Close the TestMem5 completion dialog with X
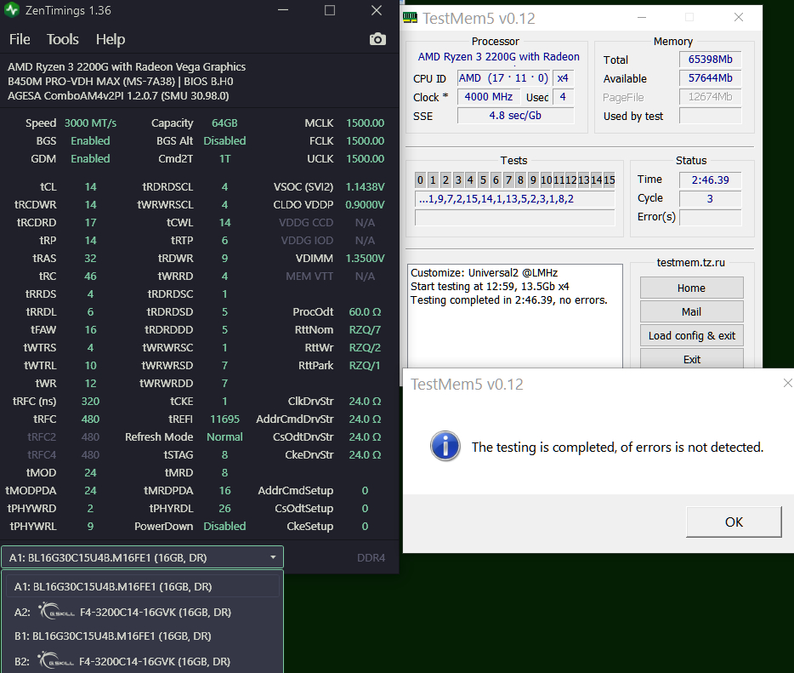The height and width of the screenshot is (673, 794). (x=787, y=383)
